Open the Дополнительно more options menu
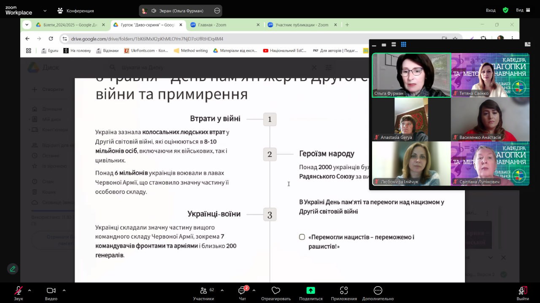This screenshot has width=540, height=303. [x=378, y=291]
